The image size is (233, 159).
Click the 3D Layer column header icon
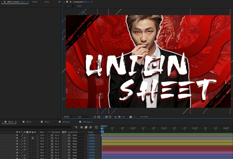point(35,132)
